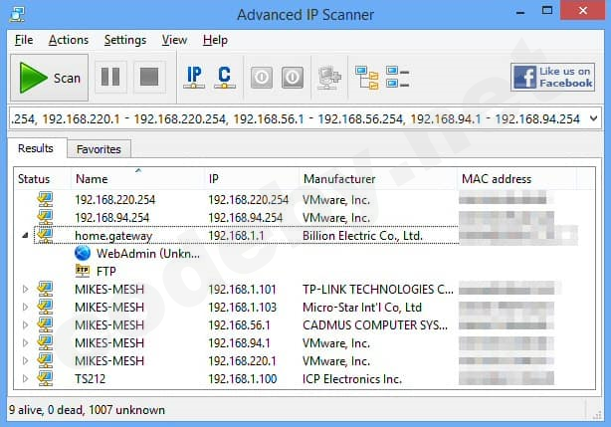Sort by the Name column header

click(137, 179)
